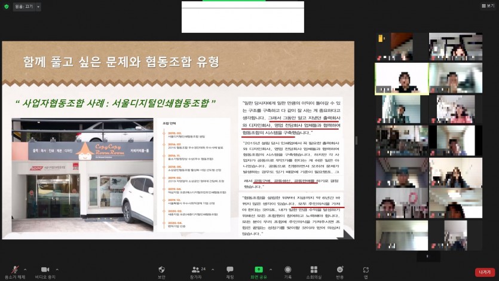
Task: Expand the arrow beside 참가자 participants
Action: (x=213, y=270)
